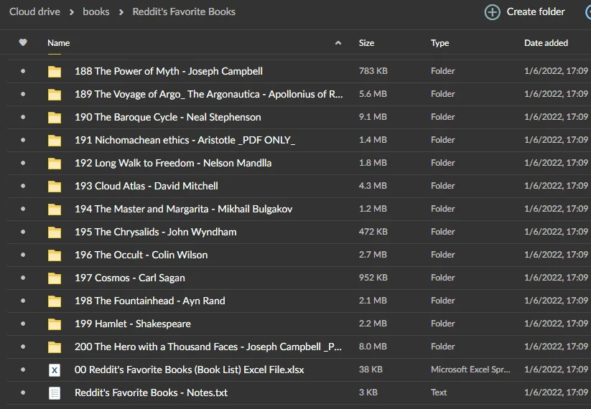Click folder icon for 189 The Voyage of Argo

coord(55,94)
